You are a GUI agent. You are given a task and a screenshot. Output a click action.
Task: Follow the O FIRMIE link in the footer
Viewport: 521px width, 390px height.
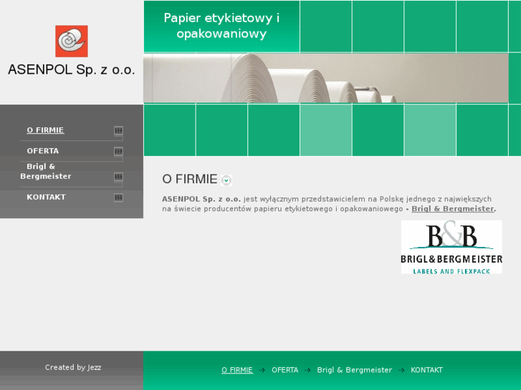237,370
